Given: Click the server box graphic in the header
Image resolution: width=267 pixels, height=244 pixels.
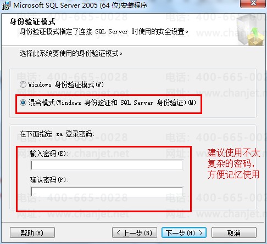Looking at the screenshot, I should click(x=251, y=30).
